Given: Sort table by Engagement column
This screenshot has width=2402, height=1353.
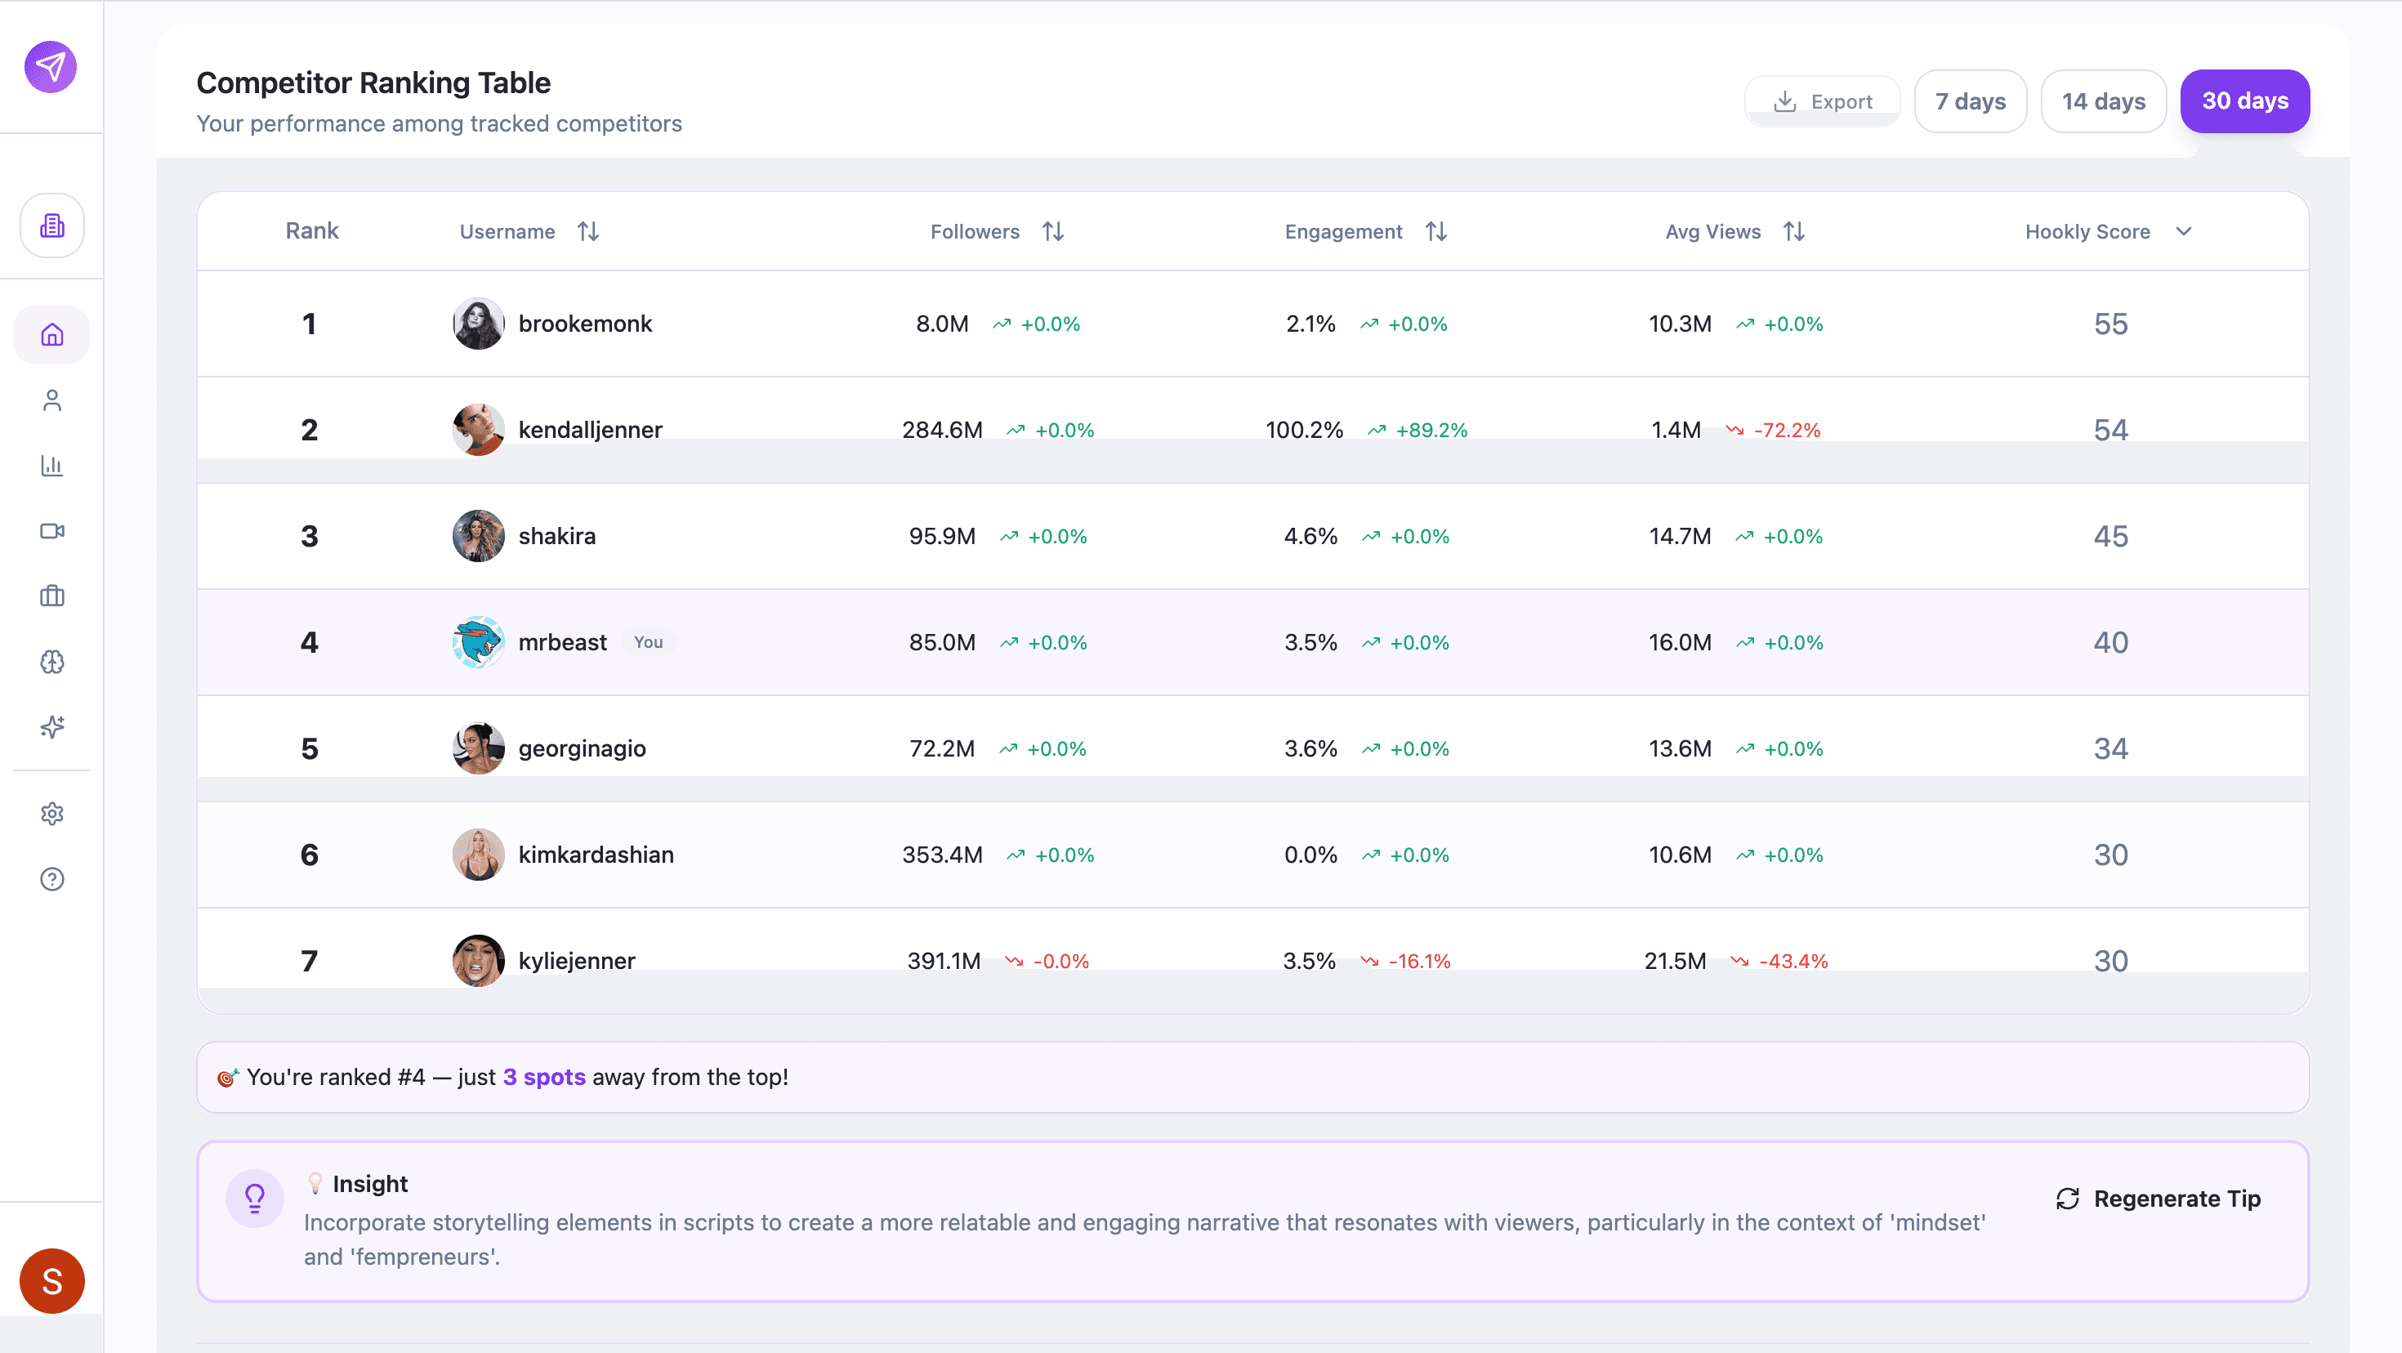Looking at the screenshot, I should [x=1436, y=231].
